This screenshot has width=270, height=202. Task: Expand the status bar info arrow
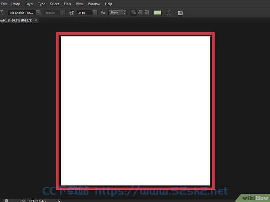(x=59, y=201)
